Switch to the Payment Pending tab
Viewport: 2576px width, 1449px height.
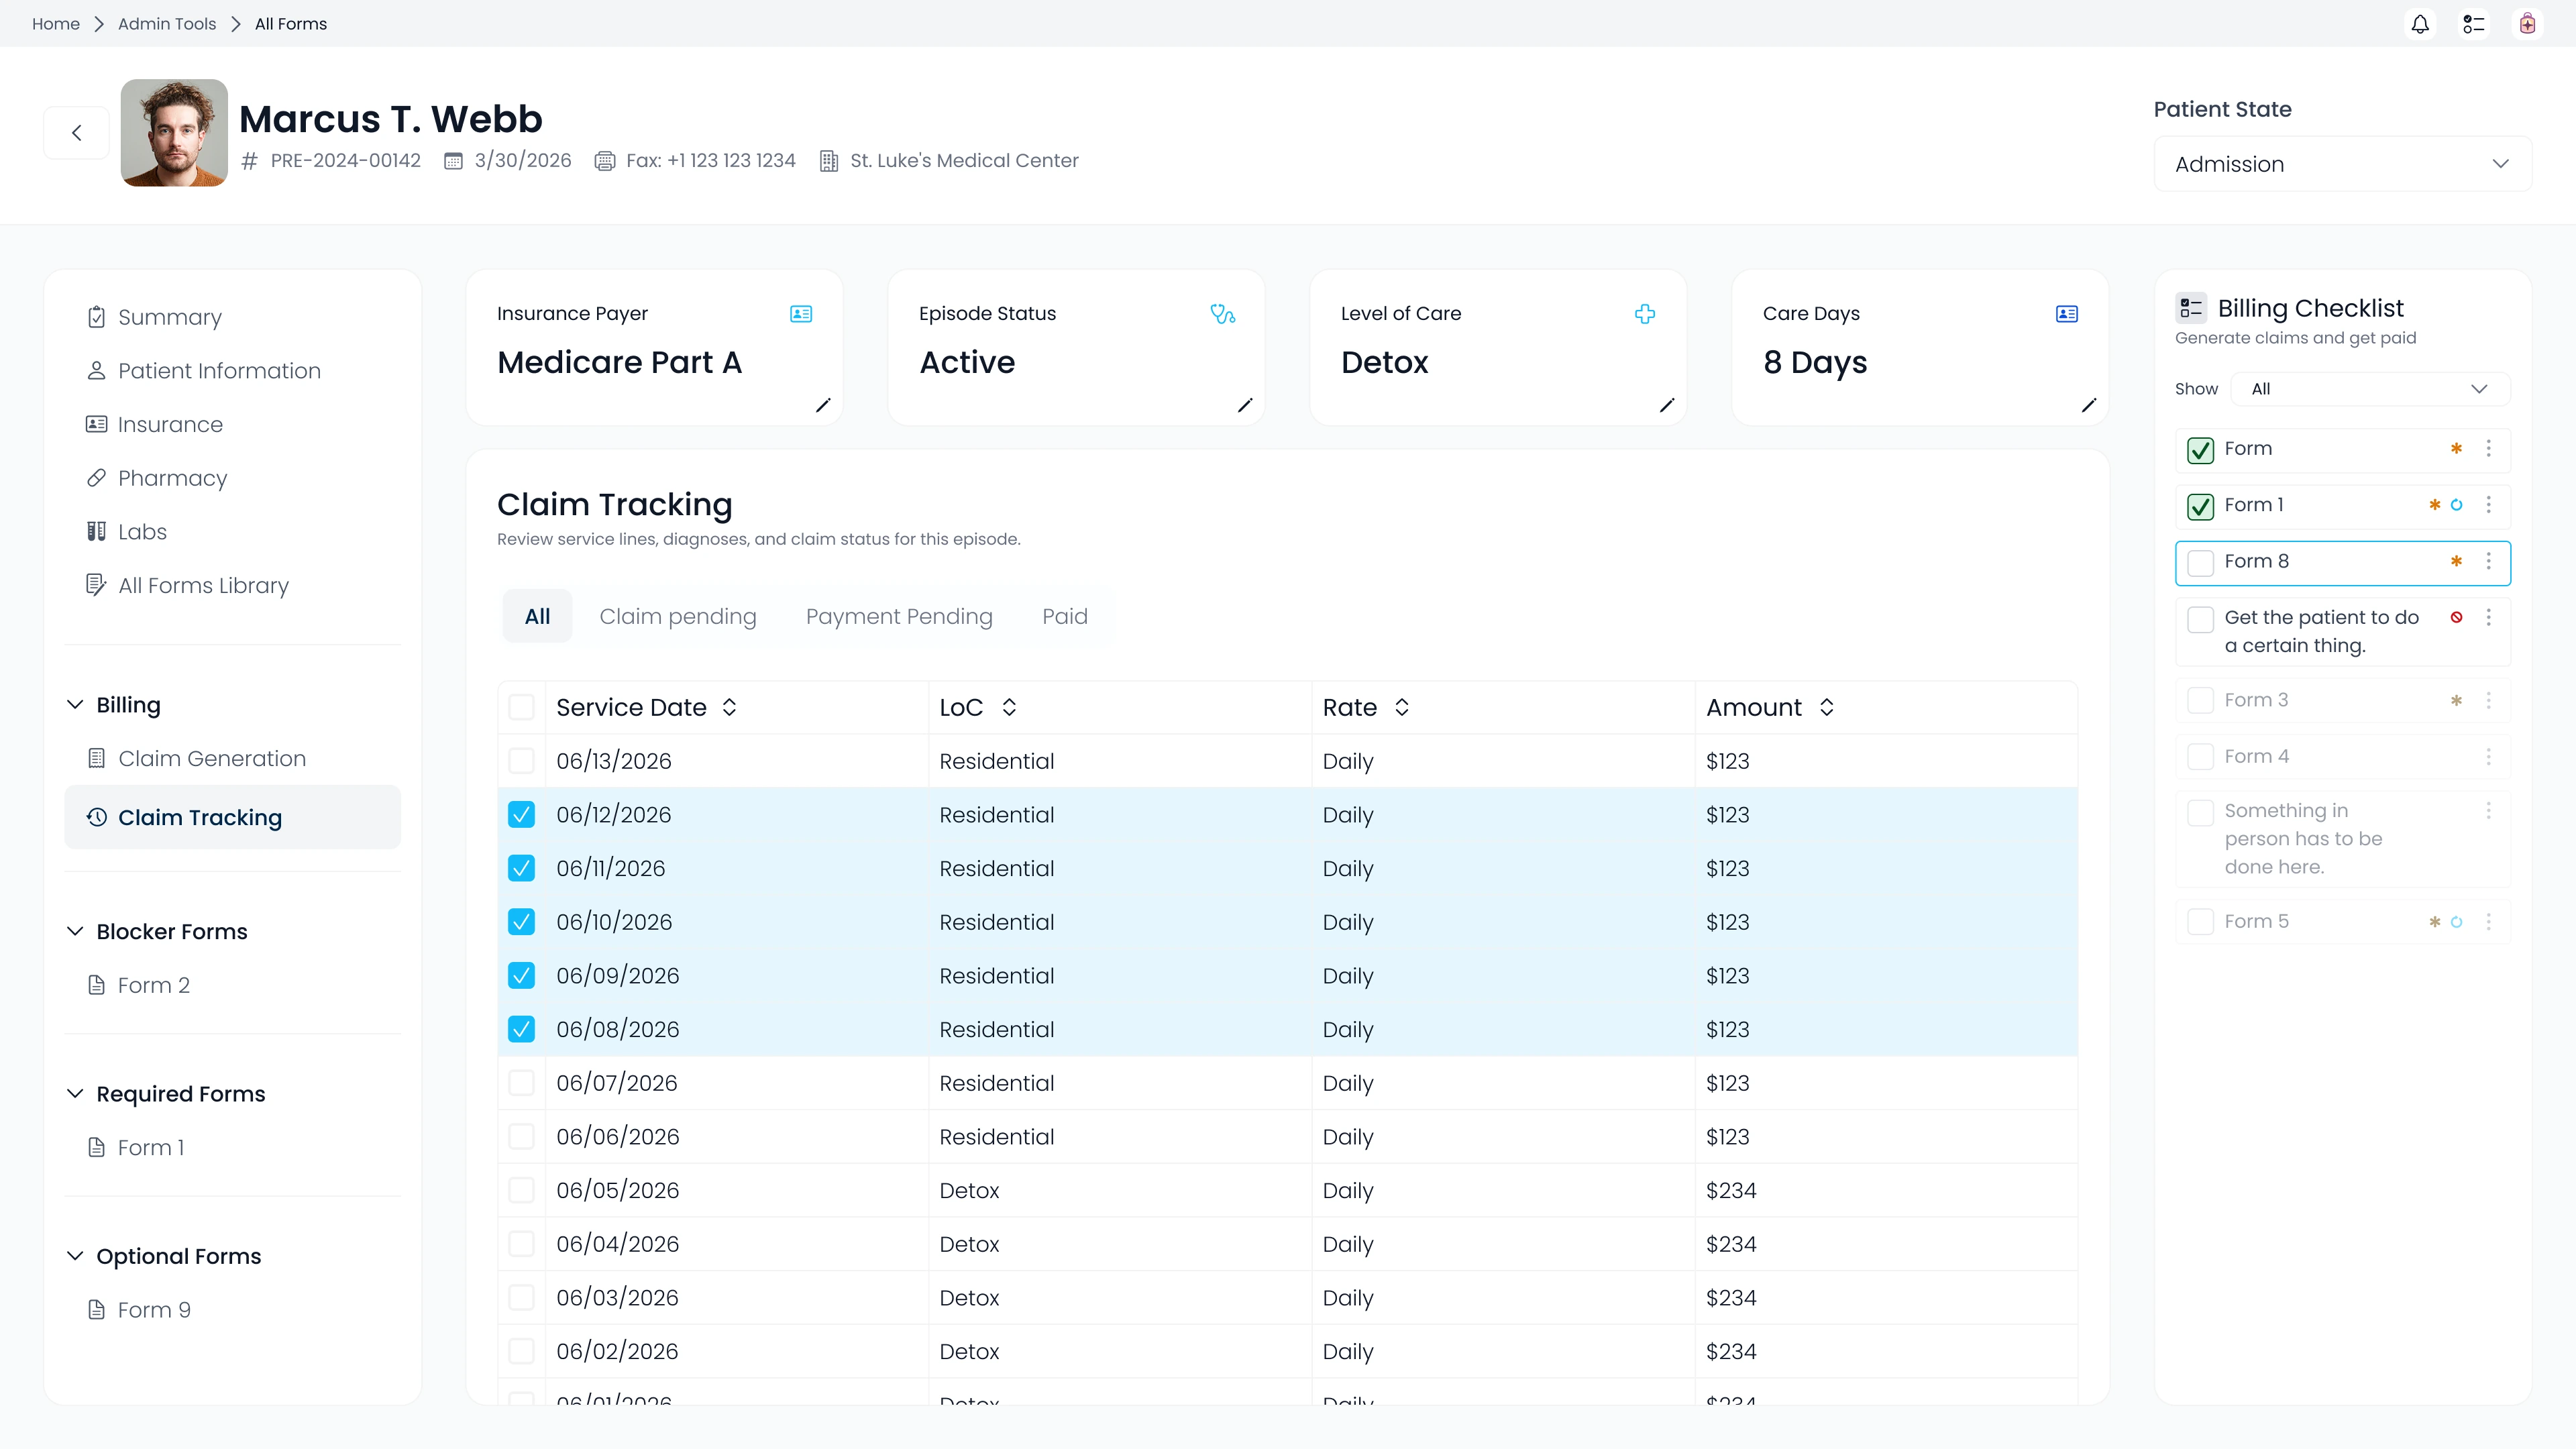(x=899, y=617)
